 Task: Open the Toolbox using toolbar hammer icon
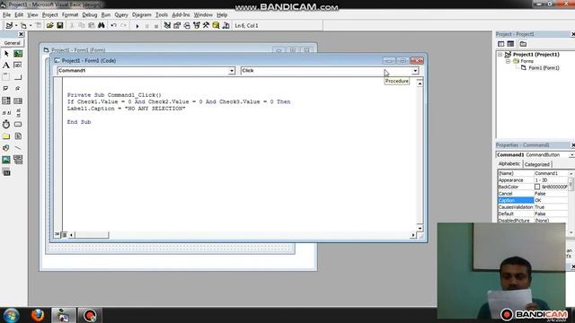click(x=206, y=25)
